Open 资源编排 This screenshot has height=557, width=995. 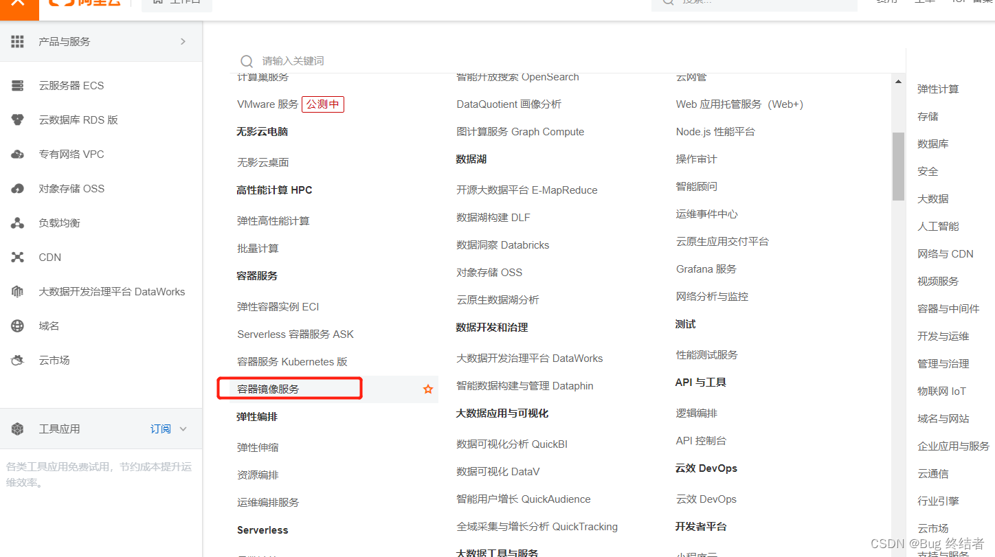point(258,475)
